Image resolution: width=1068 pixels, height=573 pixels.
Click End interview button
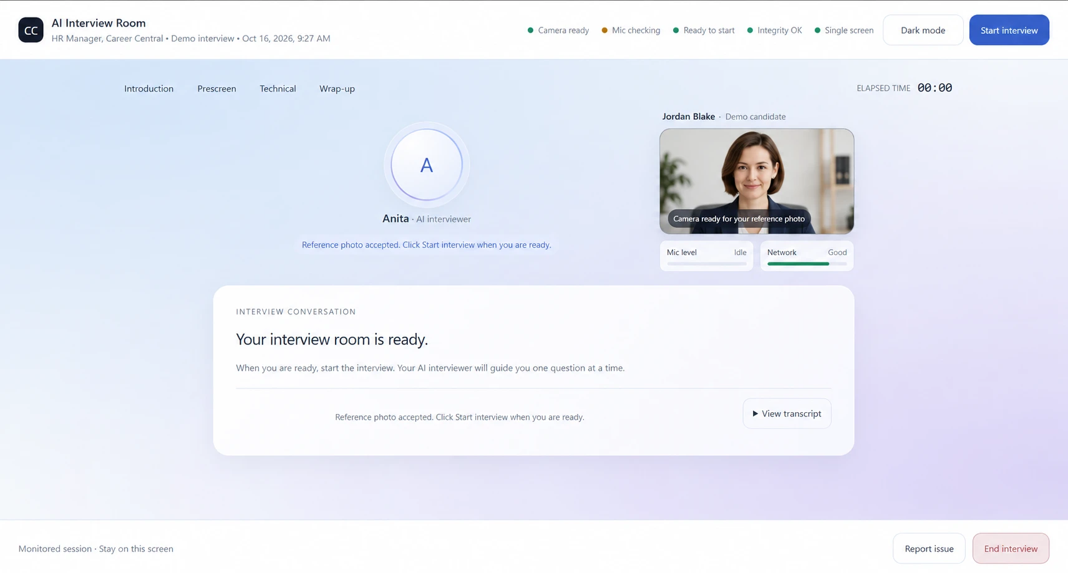tap(1011, 549)
